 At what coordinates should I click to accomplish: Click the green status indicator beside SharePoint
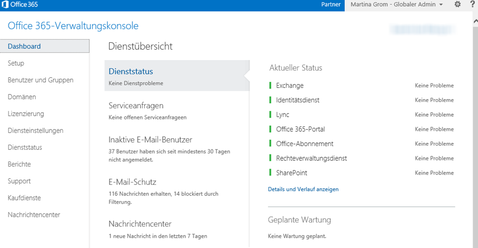(x=270, y=173)
